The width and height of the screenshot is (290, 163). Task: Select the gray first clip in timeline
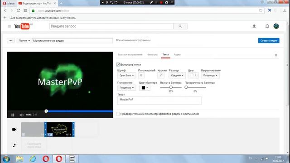click(33, 129)
